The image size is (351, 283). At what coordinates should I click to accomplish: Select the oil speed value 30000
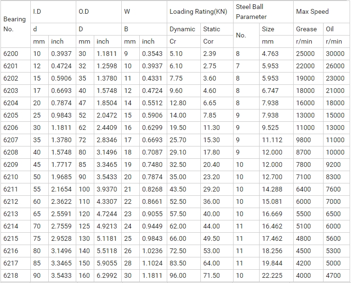[337, 54]
